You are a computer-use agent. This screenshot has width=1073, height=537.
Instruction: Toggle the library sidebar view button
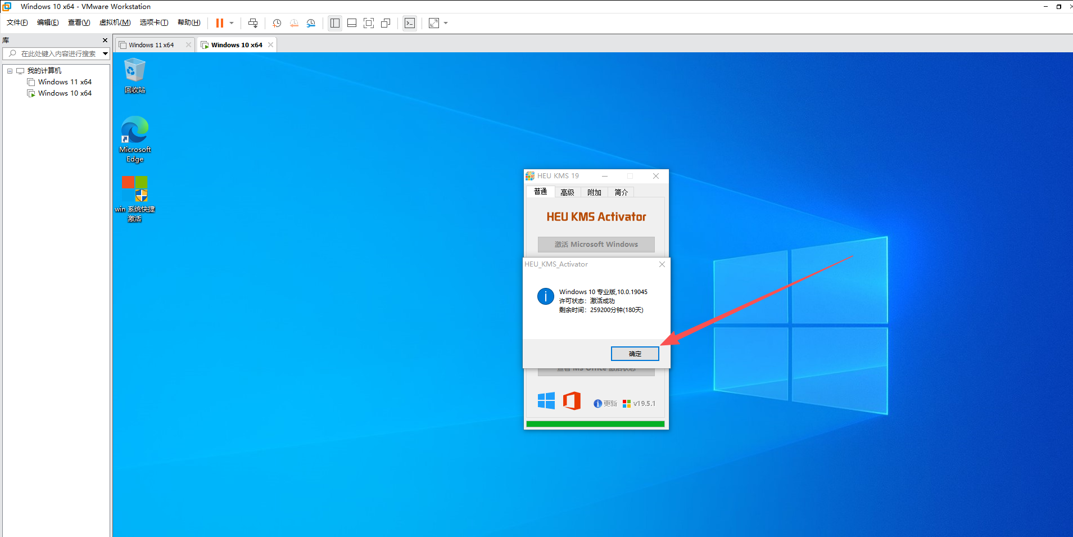tap(335, 23)
